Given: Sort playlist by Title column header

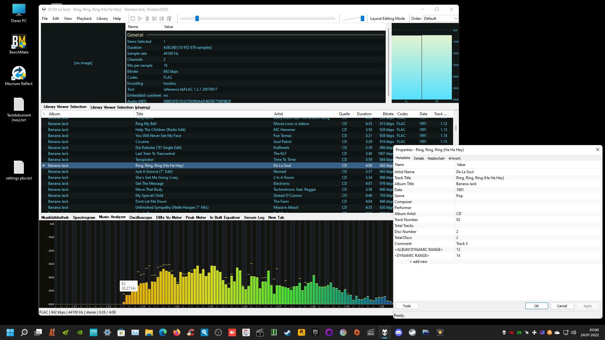Looking at the screenshot, I should [203, 114].
